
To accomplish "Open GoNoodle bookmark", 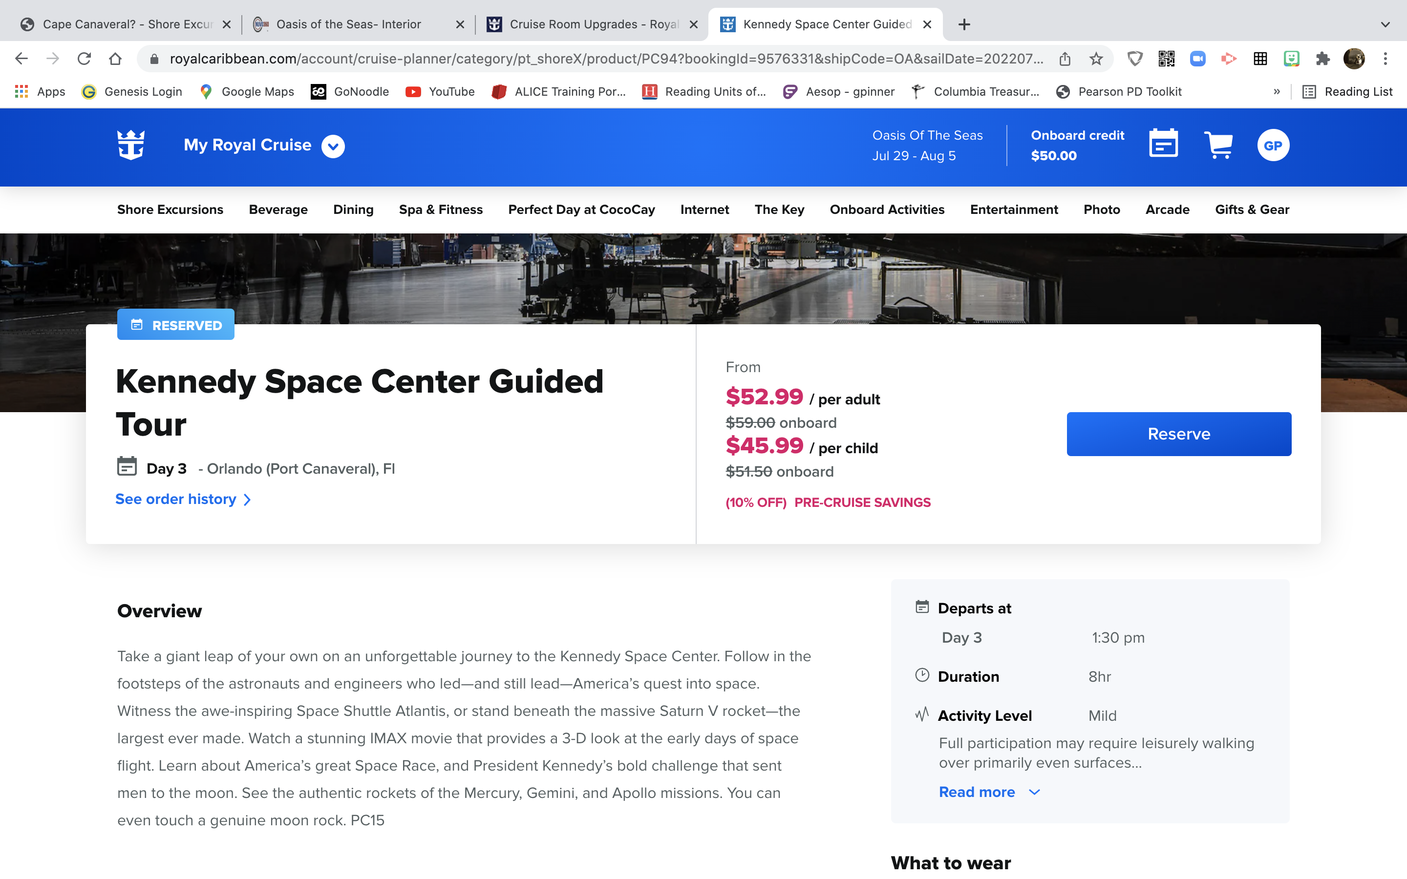I will tap(350, 92).
